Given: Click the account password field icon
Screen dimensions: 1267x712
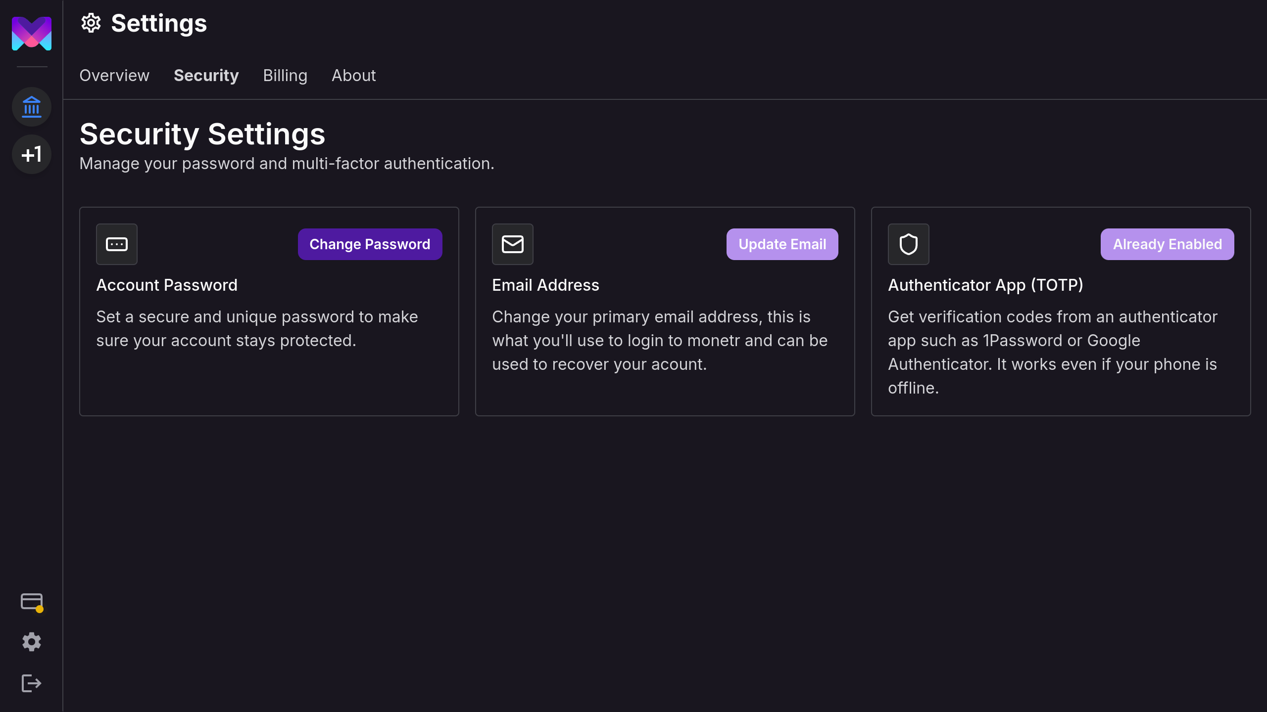Looking at the screenshot, I should click(x=117, y=244).
